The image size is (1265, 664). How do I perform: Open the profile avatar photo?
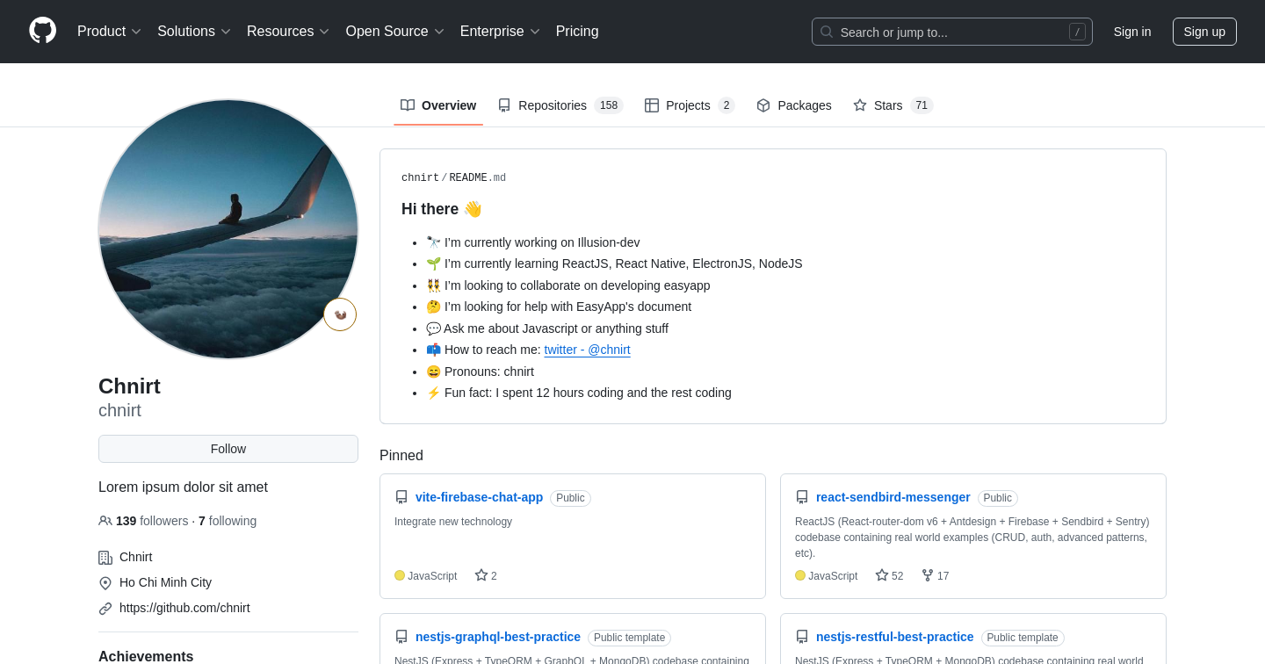(x=228, y=229)
